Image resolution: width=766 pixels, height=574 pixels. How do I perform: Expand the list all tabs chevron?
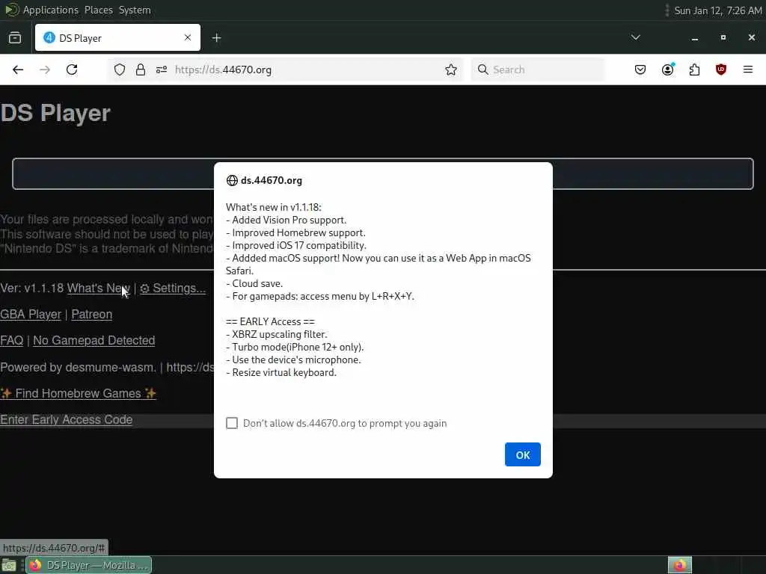point(636,37)
